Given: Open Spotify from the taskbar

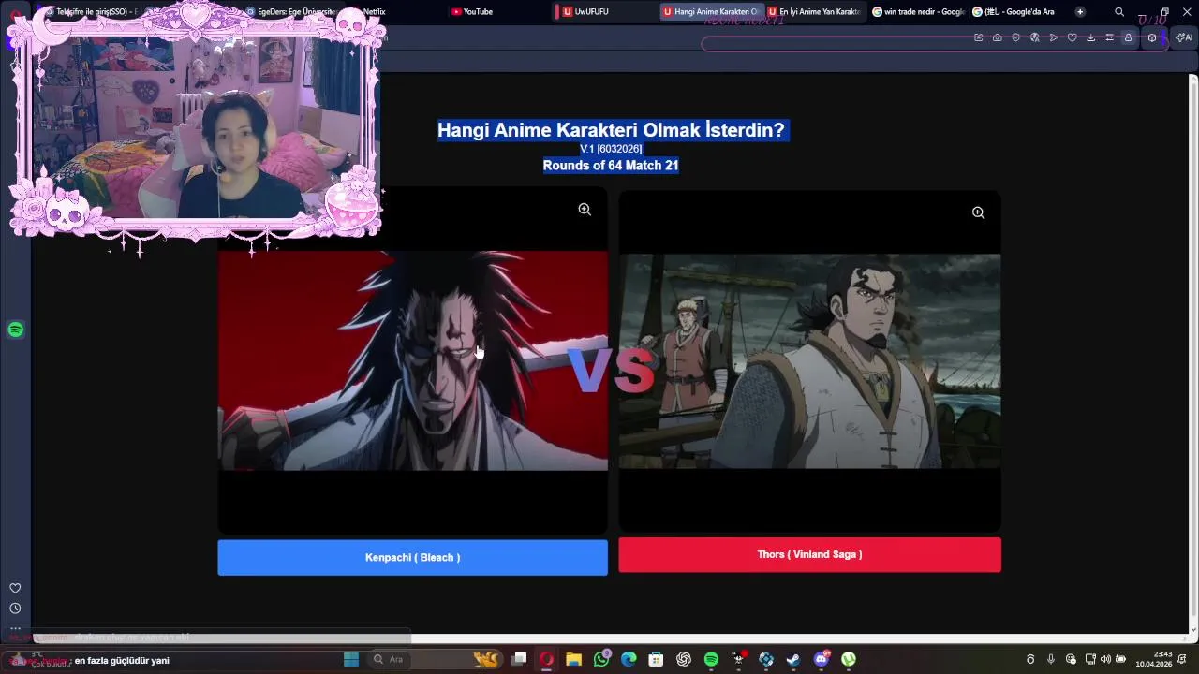Looking at the screenshot, I should 711,659.
